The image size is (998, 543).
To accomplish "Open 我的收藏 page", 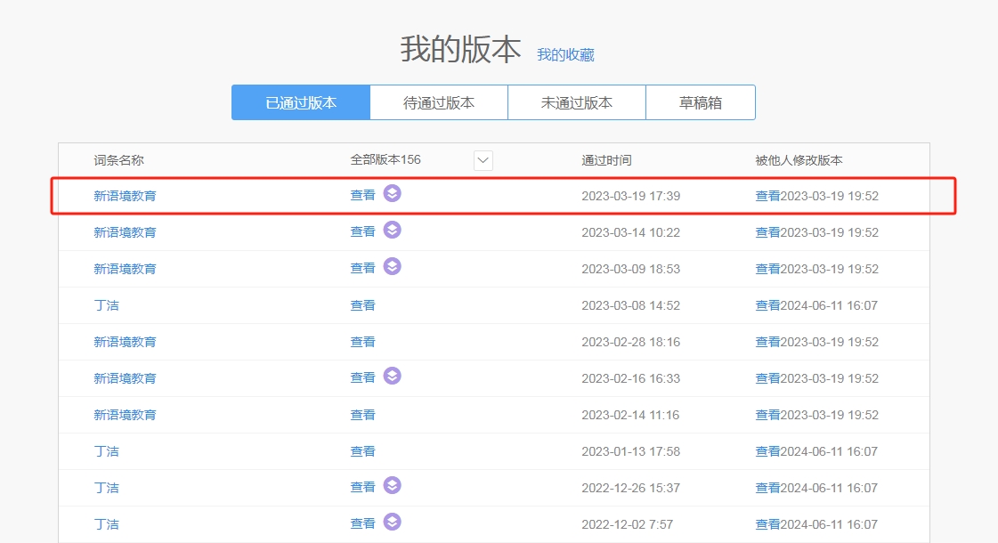I will pos(565,54).
